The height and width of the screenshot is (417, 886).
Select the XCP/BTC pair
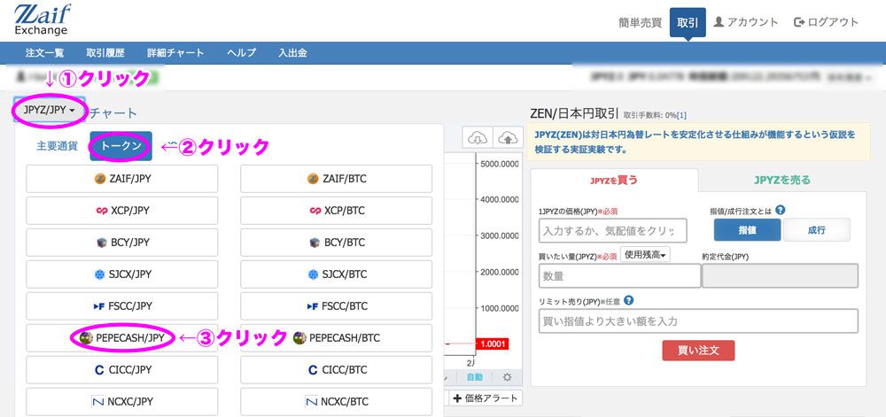point(336,211)
